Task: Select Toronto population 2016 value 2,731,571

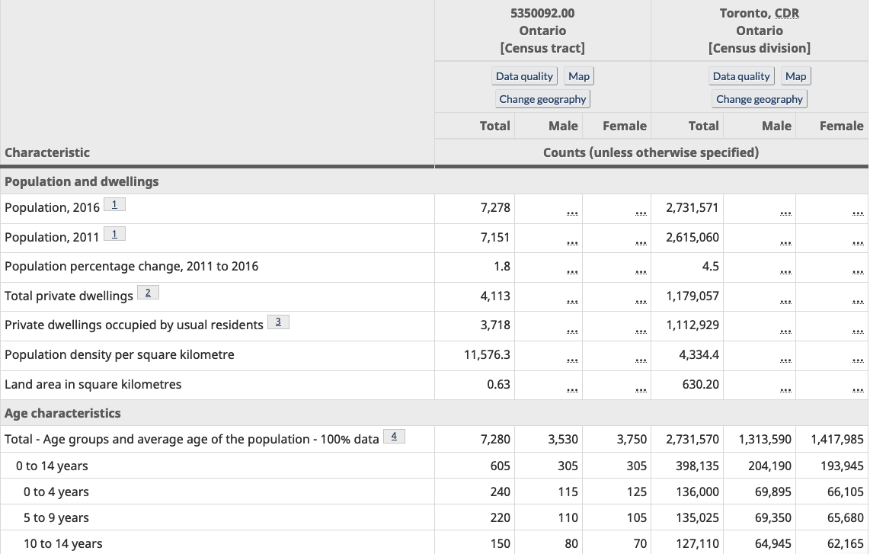Action: (692, 207)
